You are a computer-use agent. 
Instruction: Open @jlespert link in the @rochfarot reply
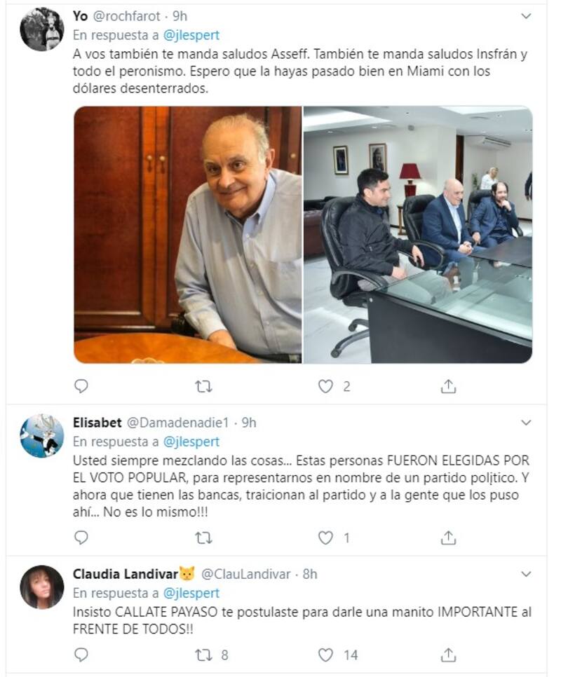point(191,36)
